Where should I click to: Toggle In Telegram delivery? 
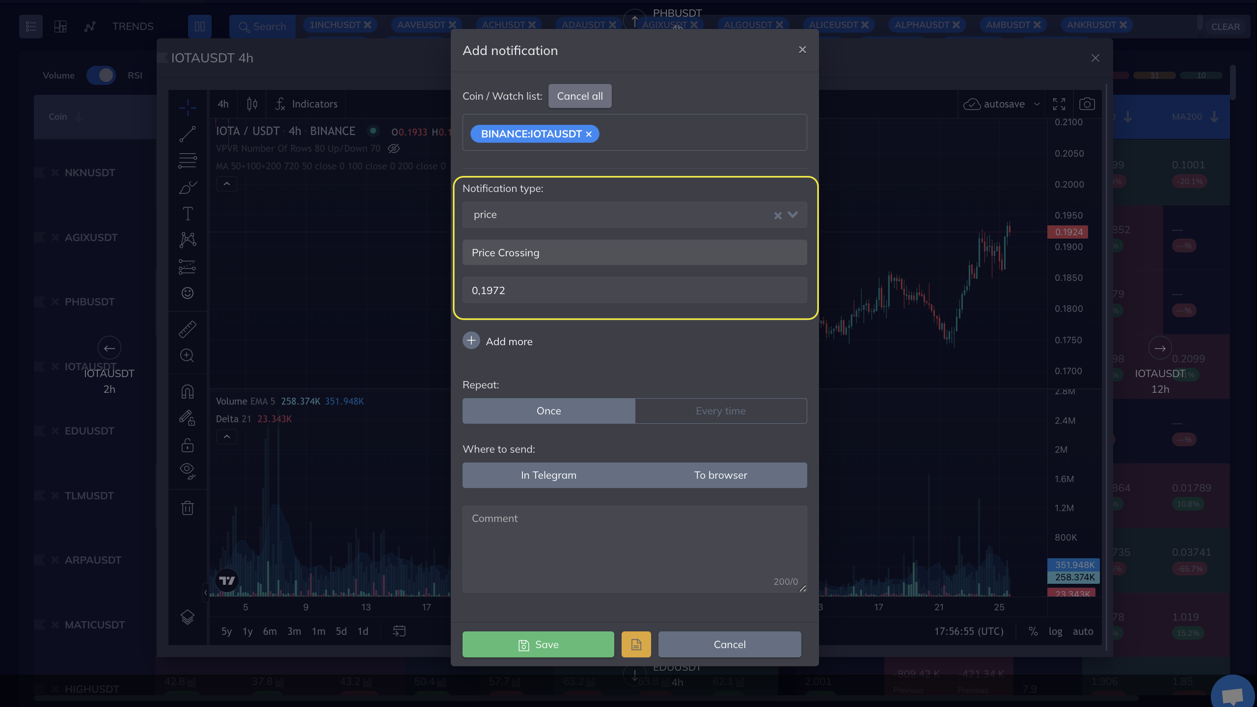pos(548,475)
